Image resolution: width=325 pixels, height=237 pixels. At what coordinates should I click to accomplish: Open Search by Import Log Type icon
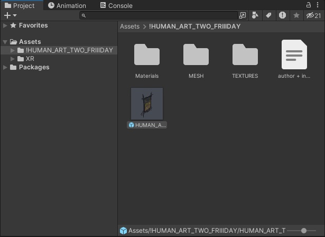point(282,15)
